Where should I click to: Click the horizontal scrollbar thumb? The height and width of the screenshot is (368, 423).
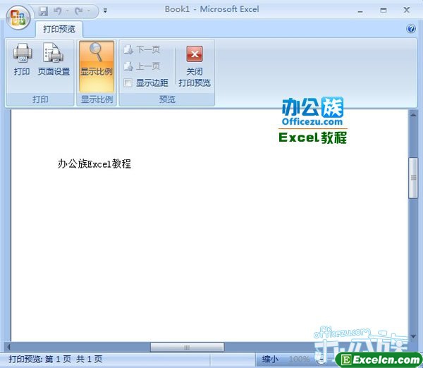(x=187, y=347)
